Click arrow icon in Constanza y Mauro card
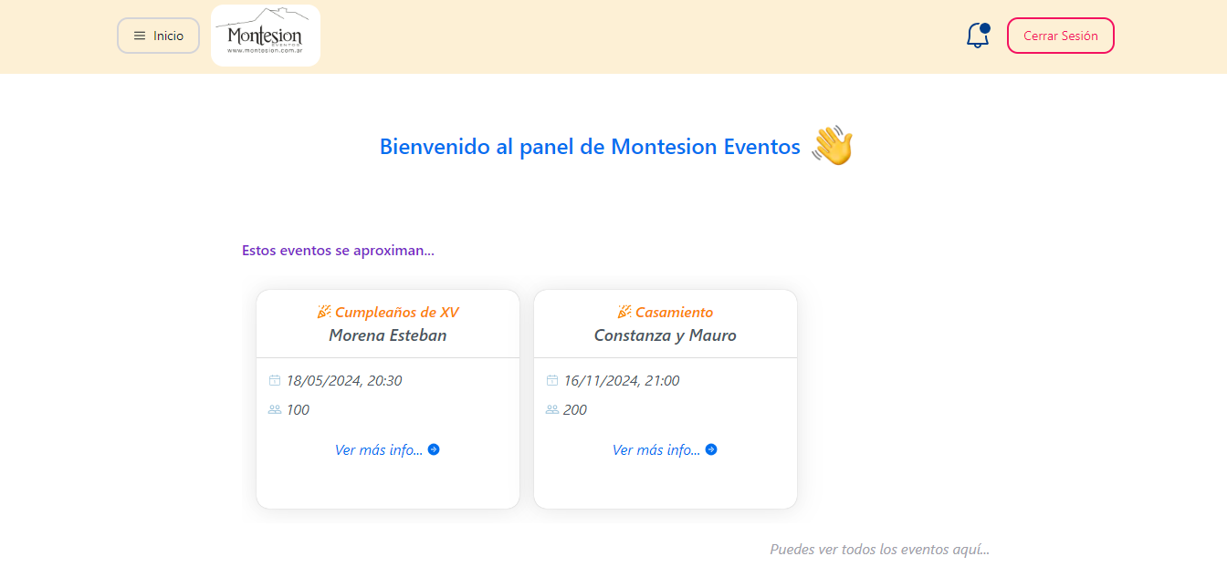 (711, 449)
